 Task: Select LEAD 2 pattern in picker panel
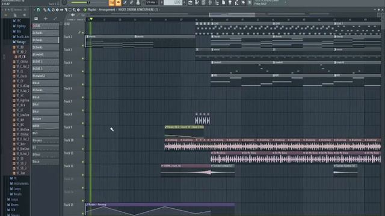point(46,61)
